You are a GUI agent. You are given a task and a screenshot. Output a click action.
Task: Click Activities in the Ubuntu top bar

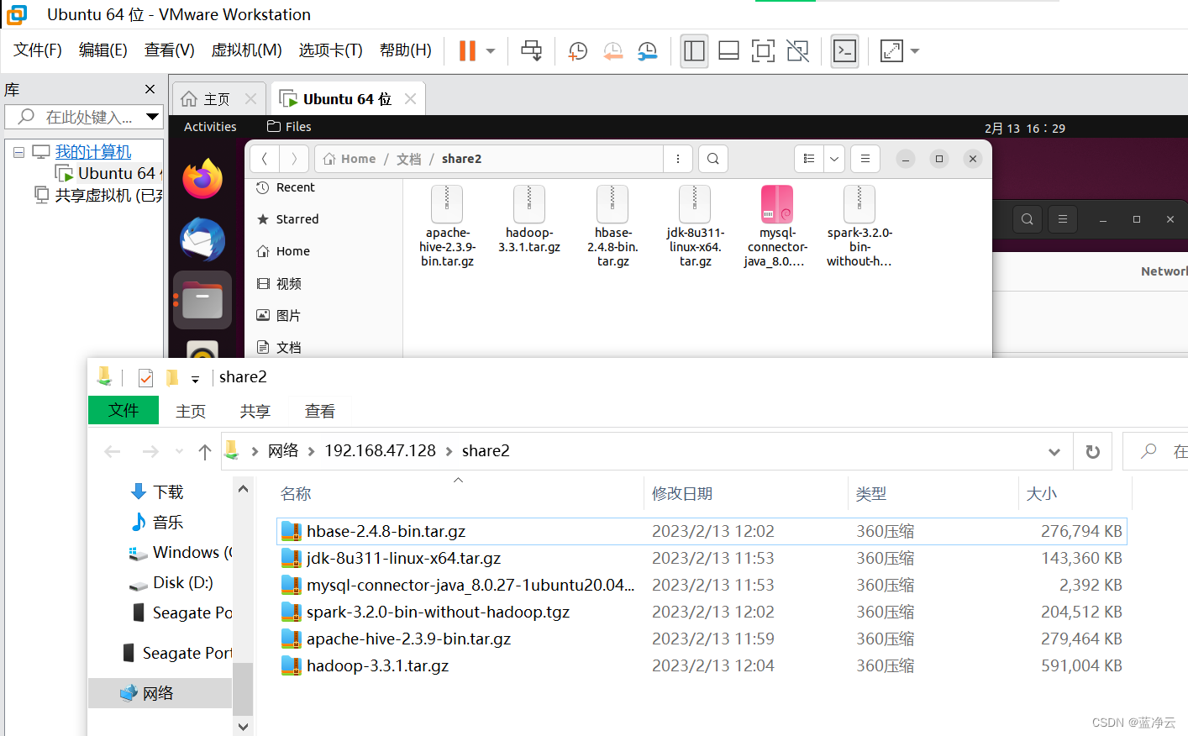[x=210, y=127]
